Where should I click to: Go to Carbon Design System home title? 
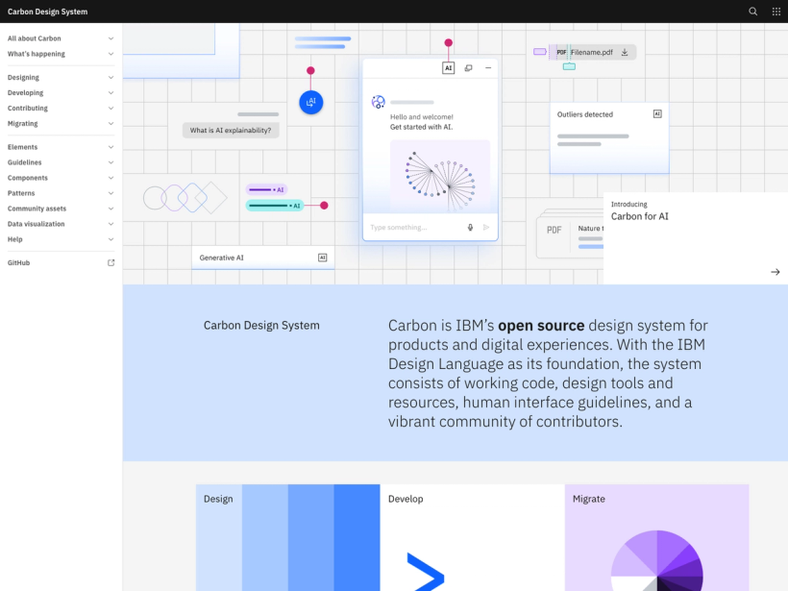coord(47,12)
